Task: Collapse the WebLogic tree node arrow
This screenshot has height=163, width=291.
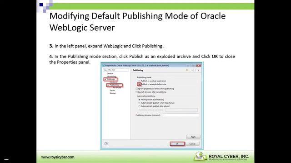Action: (x=105, y=79)
